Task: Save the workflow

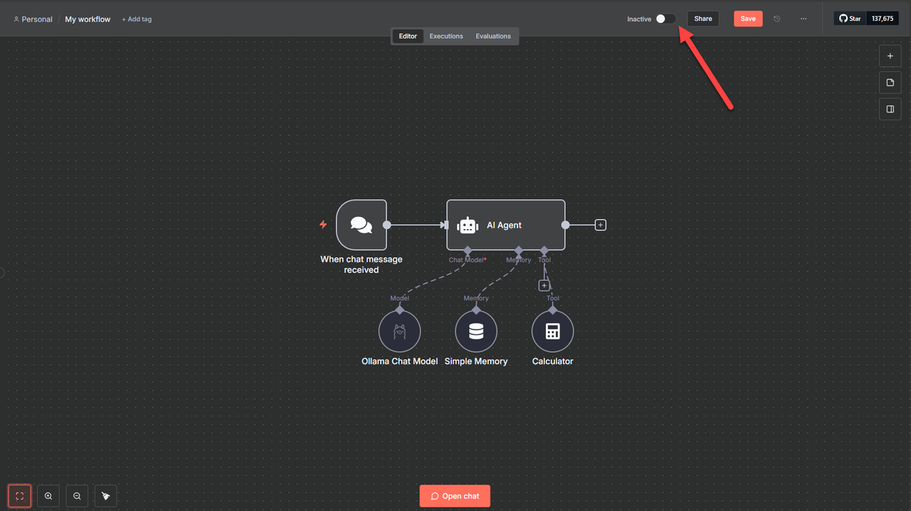Action: pos(748,19)
